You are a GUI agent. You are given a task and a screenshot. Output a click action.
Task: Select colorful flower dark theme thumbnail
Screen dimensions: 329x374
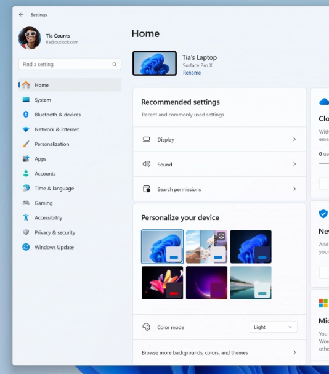162,283
